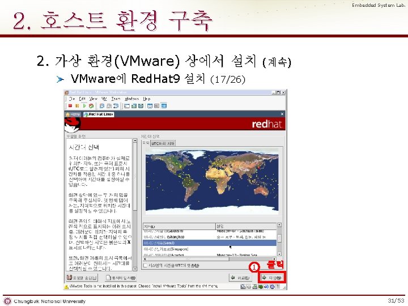Select the Asia/Shanghai row in the timezone list
The height and width of the screenshot is (306, 408).
click(210, 237)
